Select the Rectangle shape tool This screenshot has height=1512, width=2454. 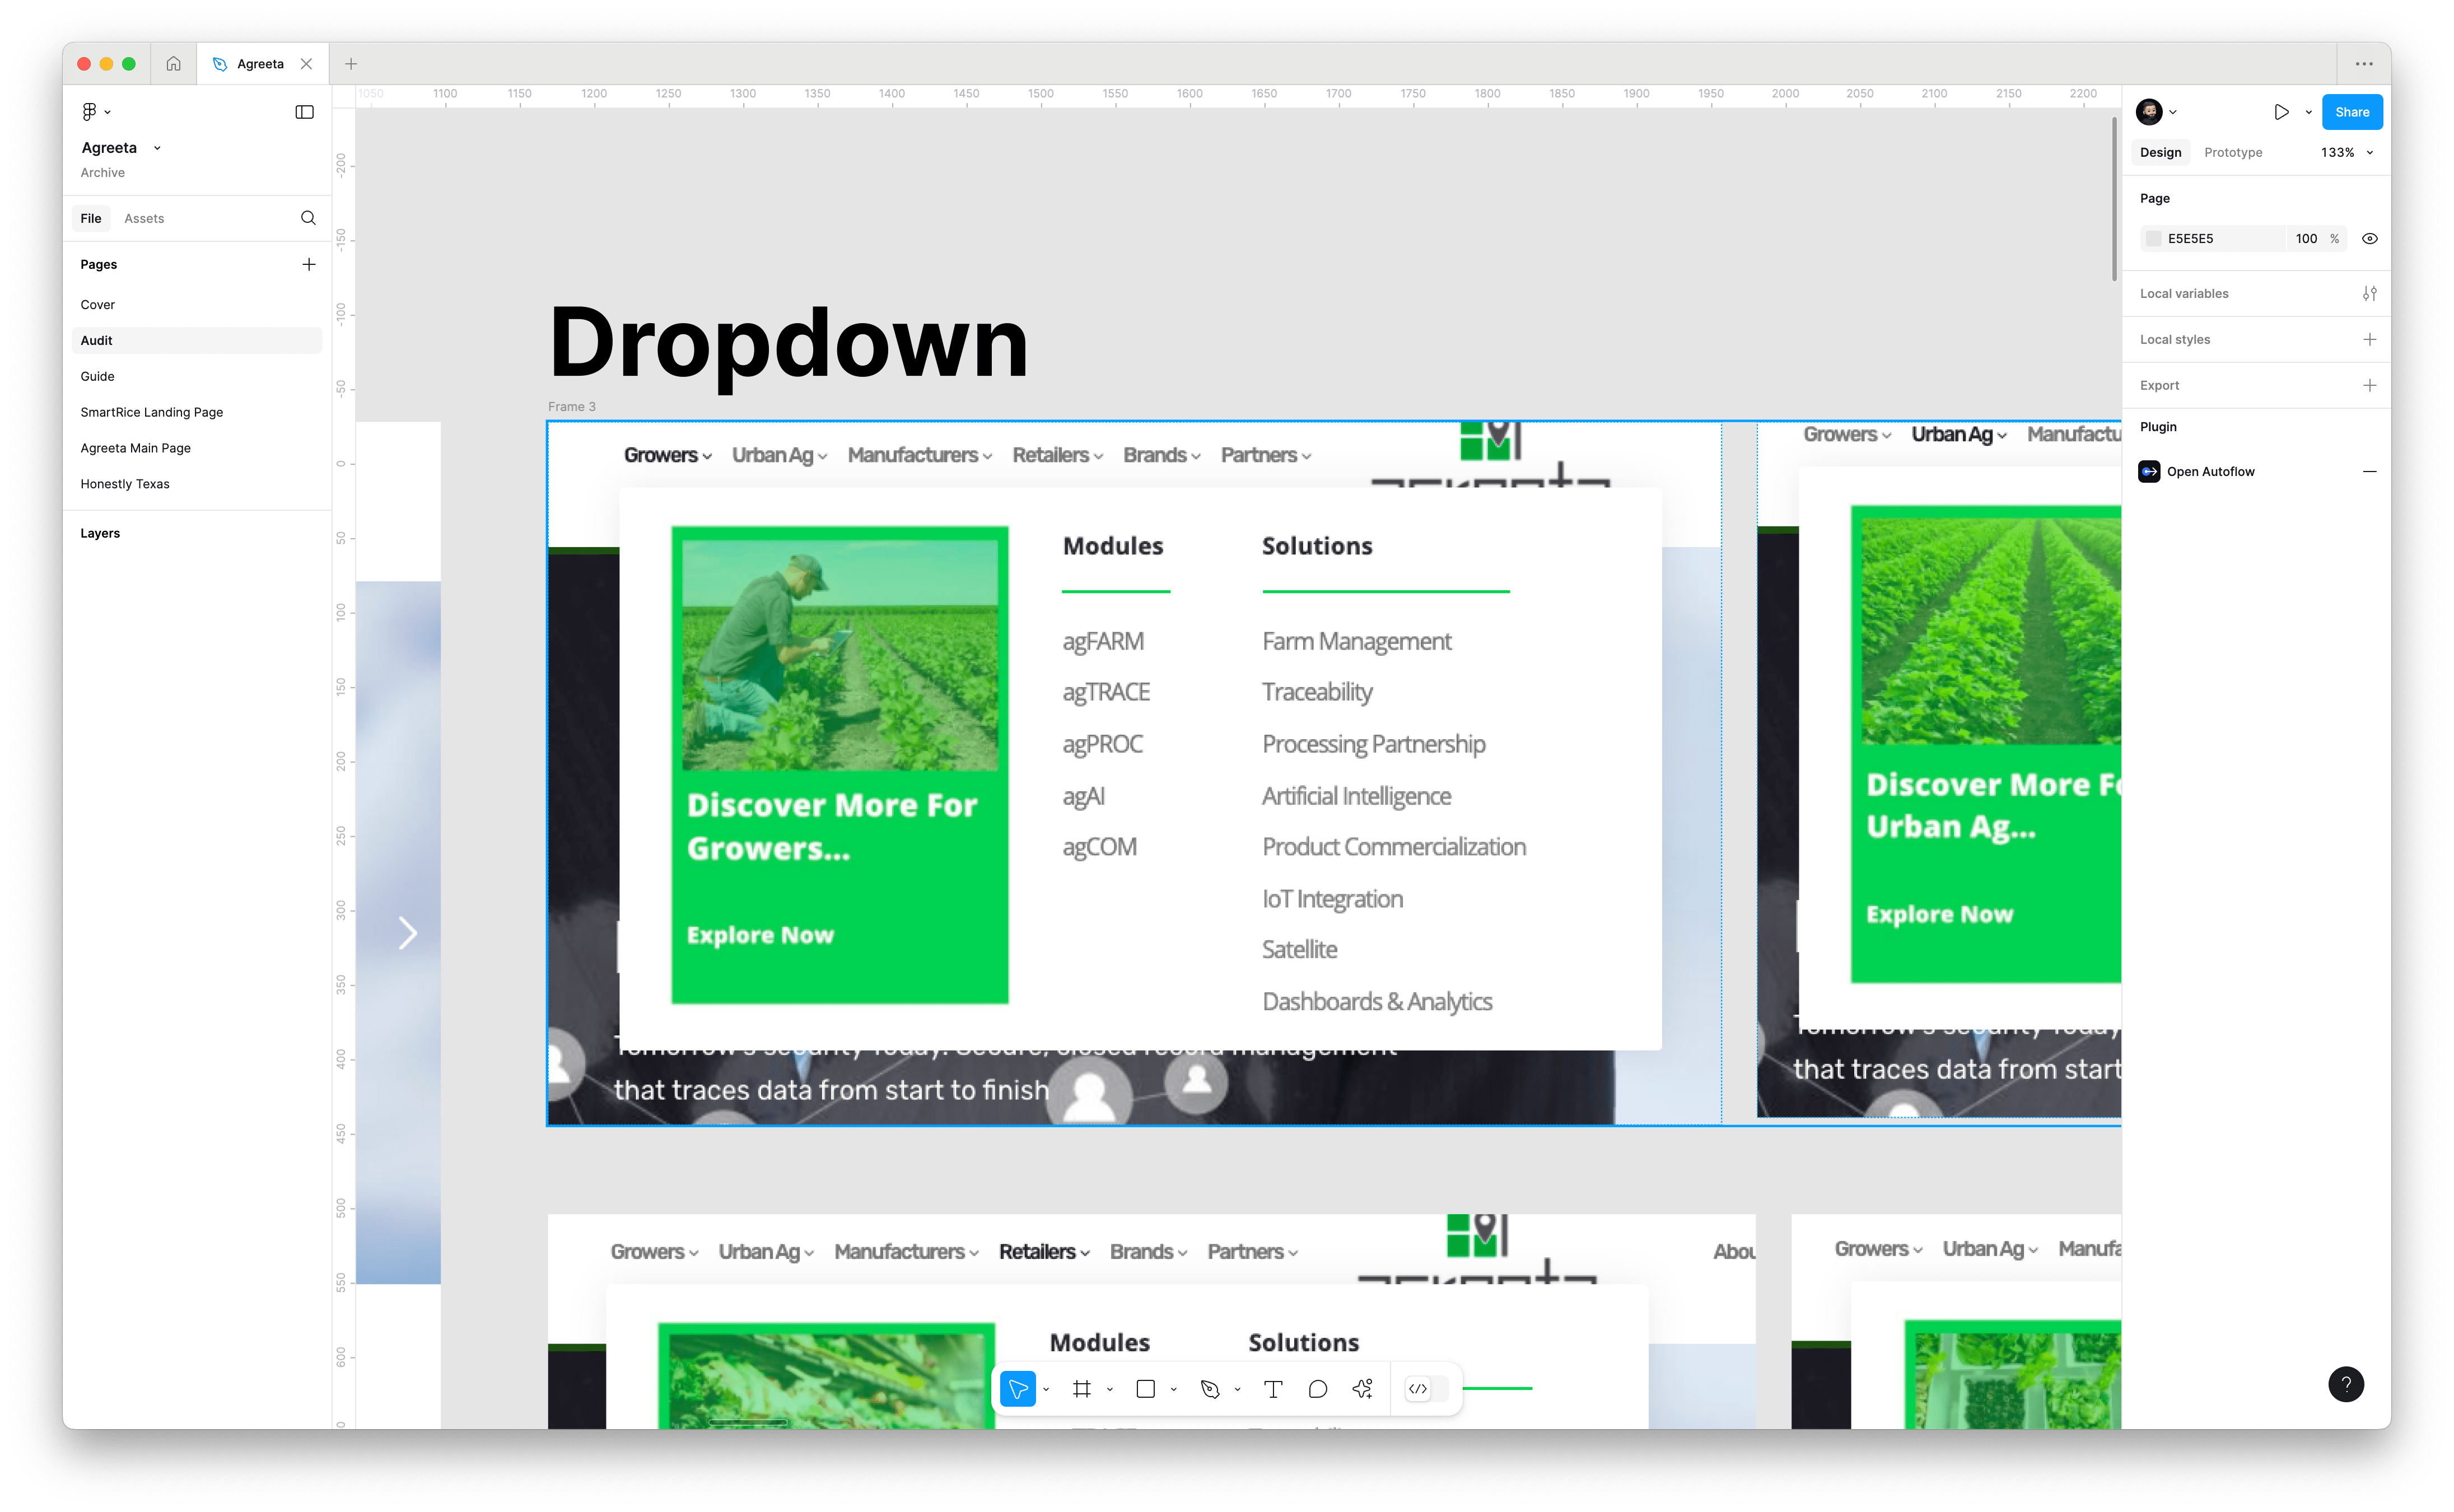pyautogui.click(x=1146, y=1388)
